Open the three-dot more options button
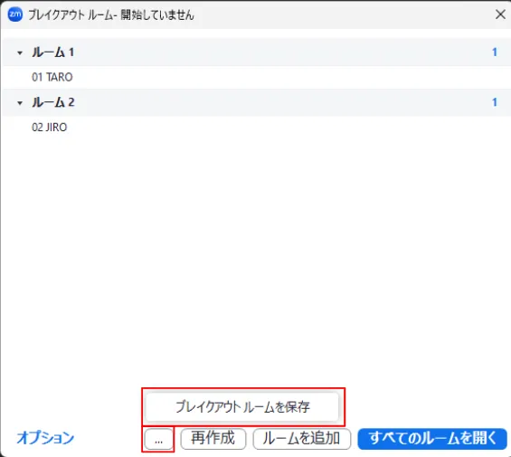 click(x=158, y=440)
